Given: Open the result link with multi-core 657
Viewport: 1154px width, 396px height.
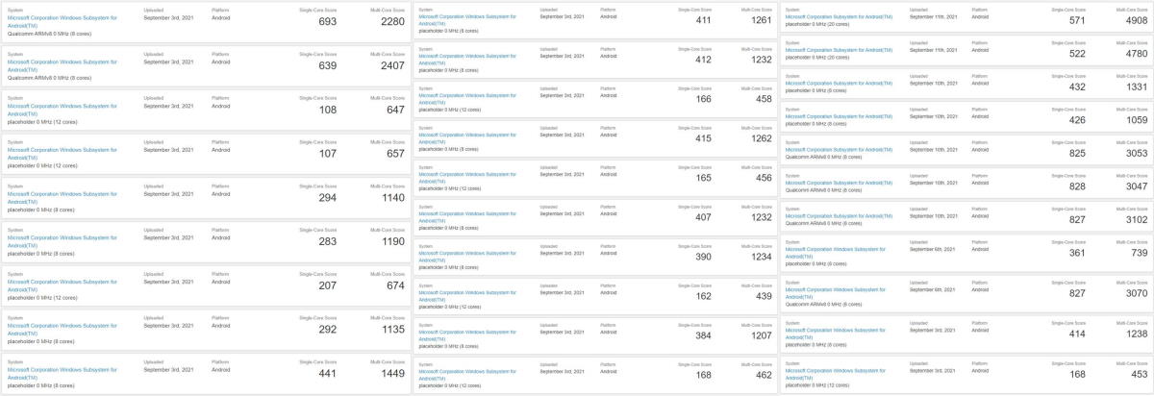Looking at the screenshot, I should click(62, 152).
